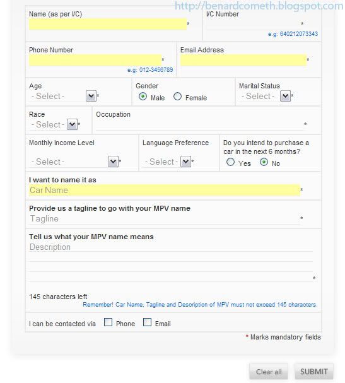The image size is (345, 383).
Task: Click the Occupation text field
Action: click(x=200, y=124)
